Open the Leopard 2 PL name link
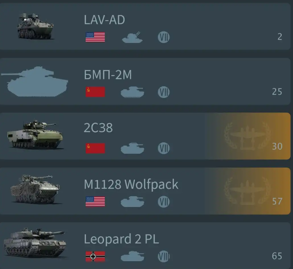The width and height of the screenshot is (293, 269). click(x=121, y=239)
